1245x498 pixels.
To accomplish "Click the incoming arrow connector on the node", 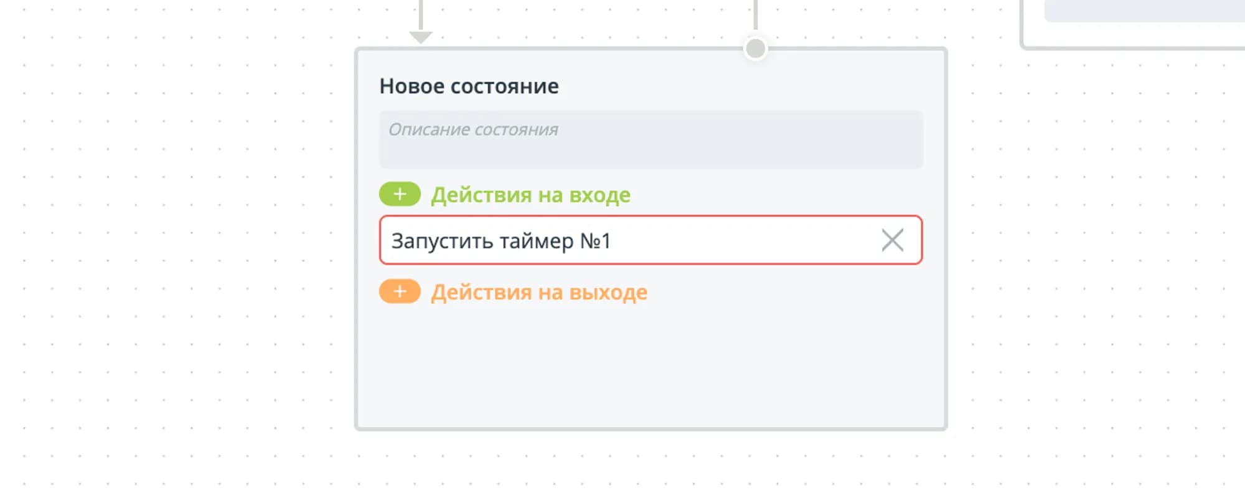I will [421, 34].
